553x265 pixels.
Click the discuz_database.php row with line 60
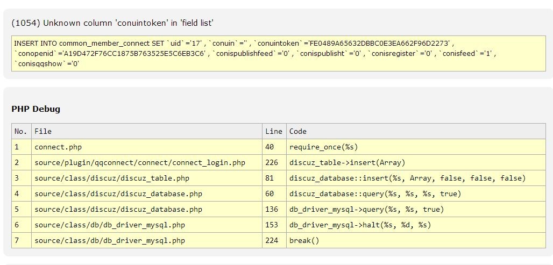[118, 194]
